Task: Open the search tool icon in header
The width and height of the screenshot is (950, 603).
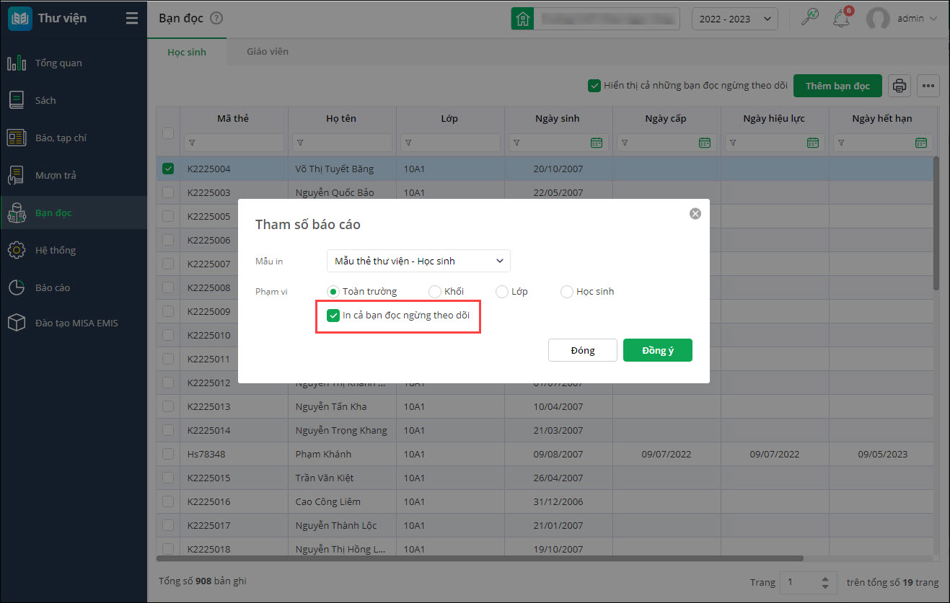Action: 811,18
